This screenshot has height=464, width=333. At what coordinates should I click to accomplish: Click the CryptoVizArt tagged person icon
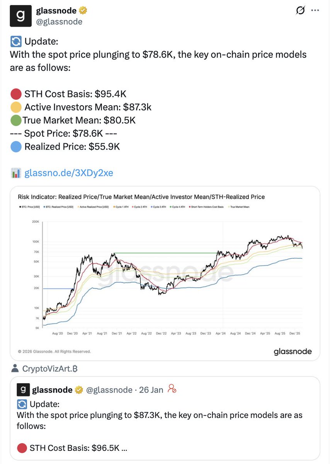tap(15, 368)
